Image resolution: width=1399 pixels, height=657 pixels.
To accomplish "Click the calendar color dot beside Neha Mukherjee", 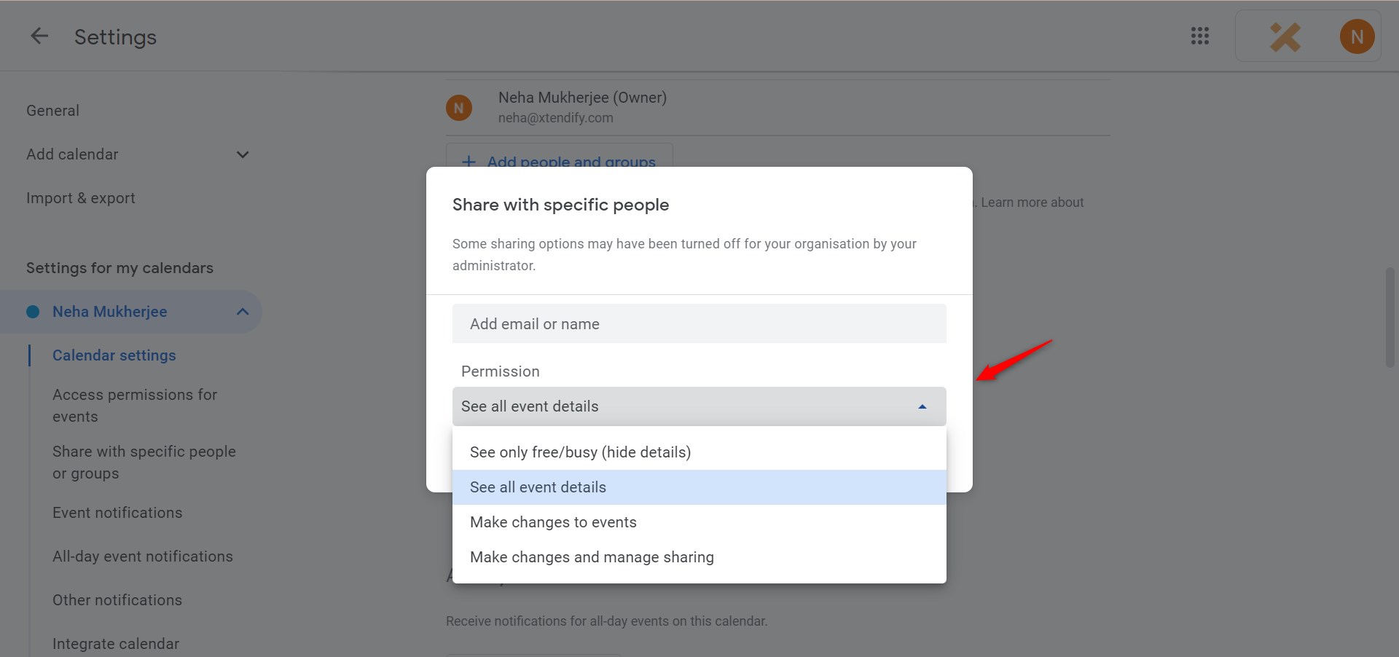I will tap(32, 311).
